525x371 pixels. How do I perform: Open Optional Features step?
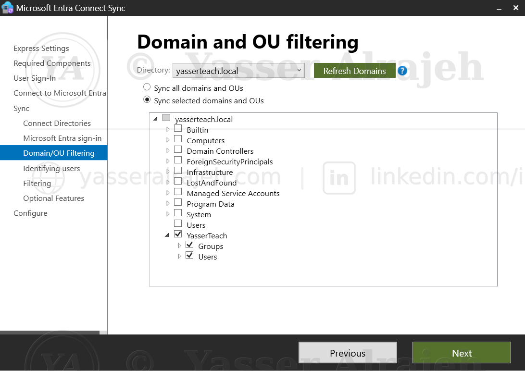coord(53,198)
